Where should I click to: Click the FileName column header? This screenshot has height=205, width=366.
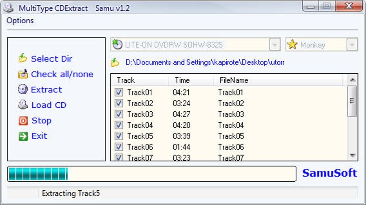click(278, 80)
